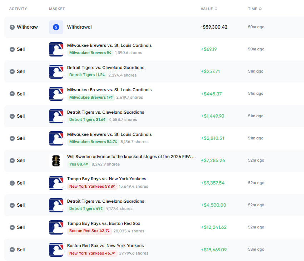Screen dimensions: 304x261
Task: Click the Withdrawal market label
Action: [x=79, y=27]
